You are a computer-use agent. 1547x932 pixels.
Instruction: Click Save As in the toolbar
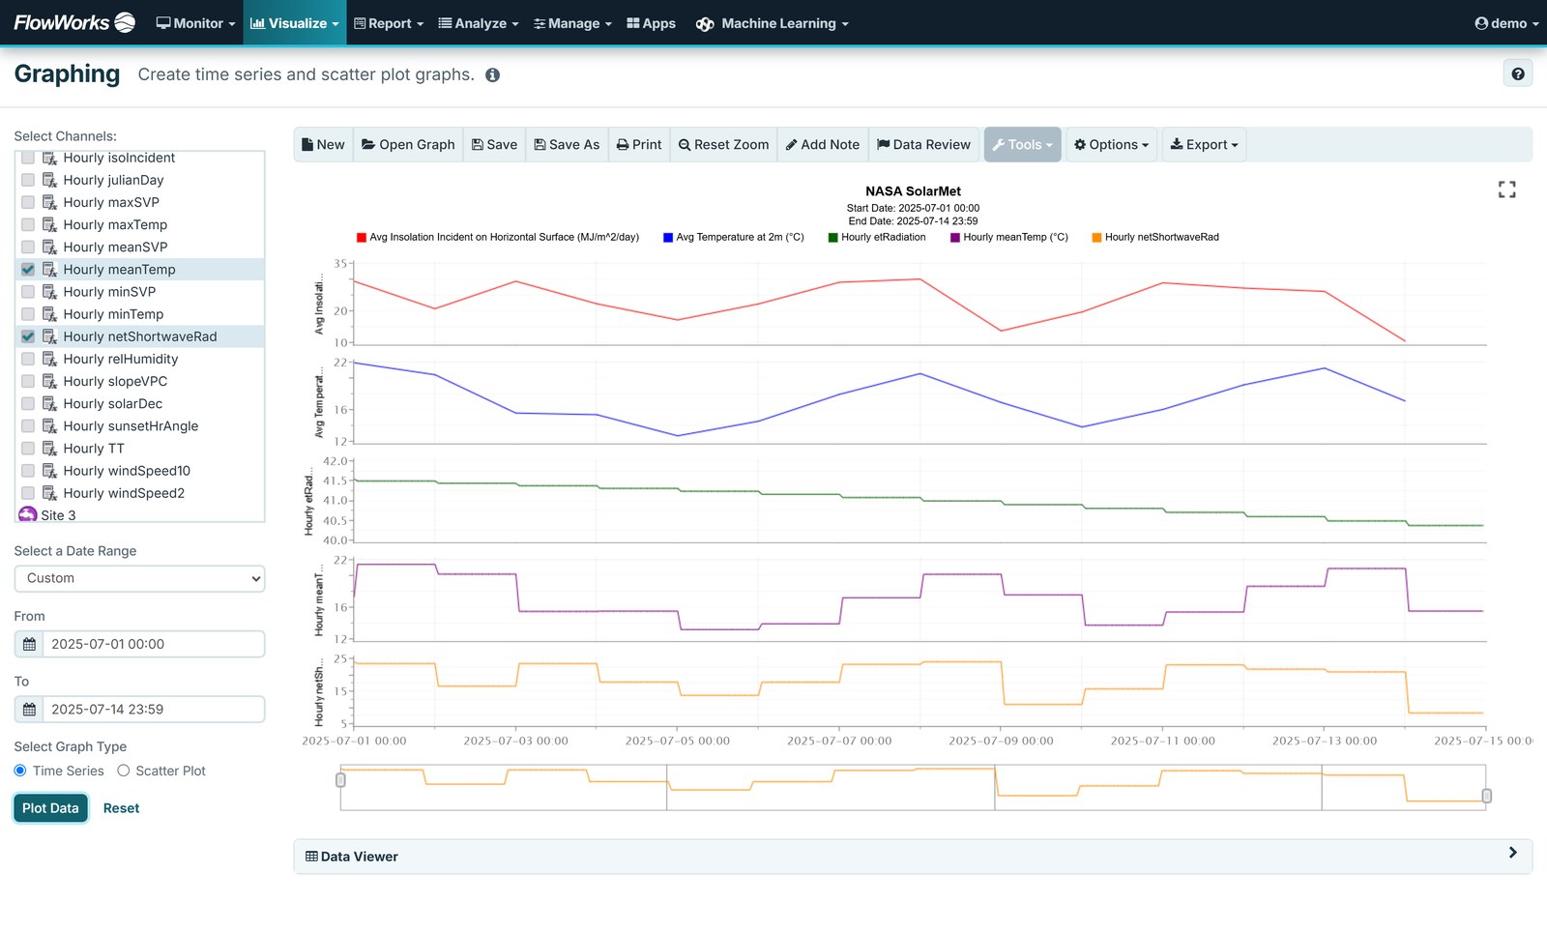[567, 145]
